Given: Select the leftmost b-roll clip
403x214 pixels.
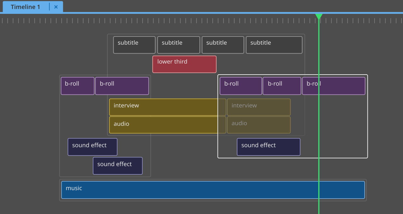Looking at the screenshot, I should pos(77,86).
